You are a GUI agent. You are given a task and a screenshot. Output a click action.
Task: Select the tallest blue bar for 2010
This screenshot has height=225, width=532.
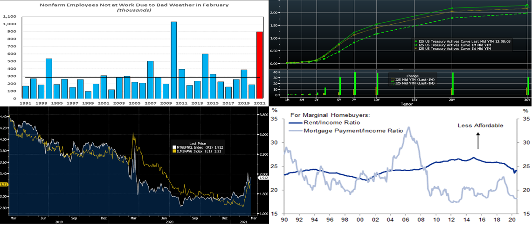point(173,60)
